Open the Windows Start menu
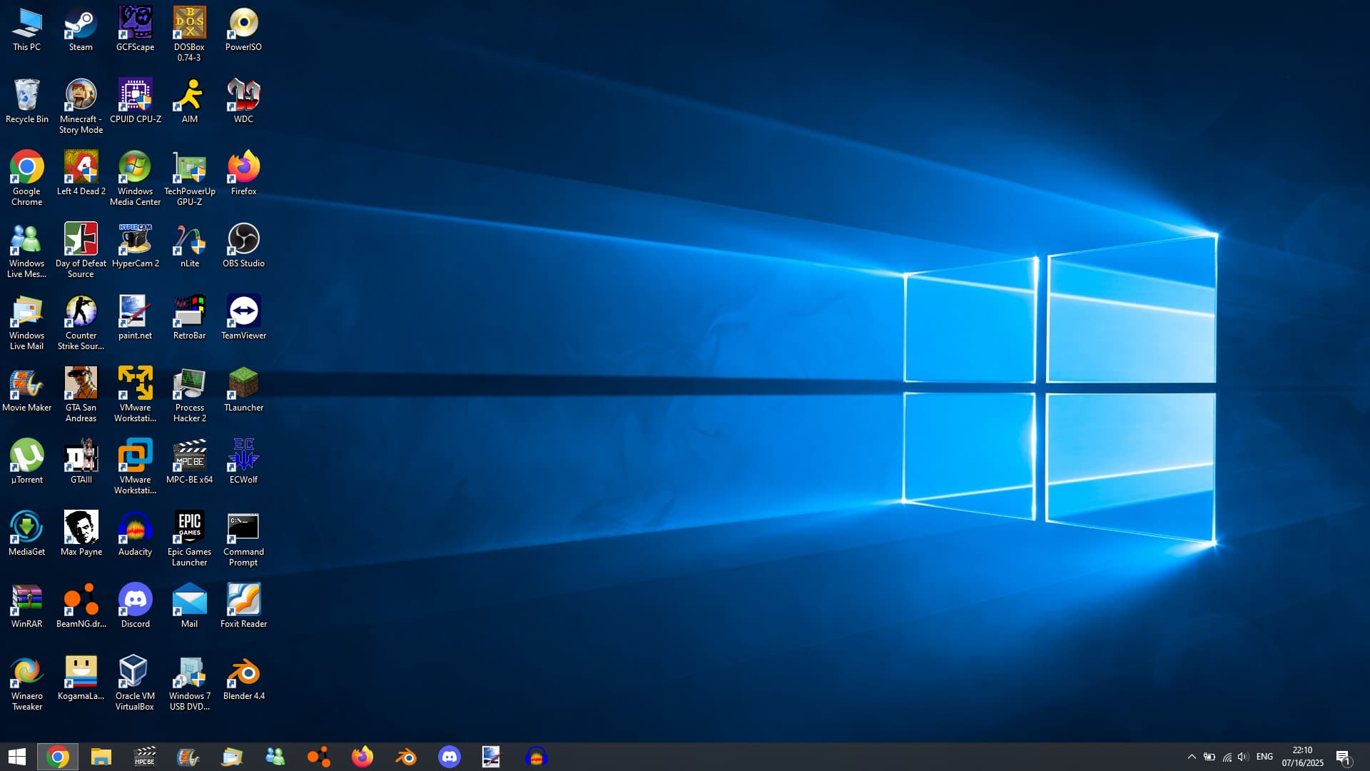The width and height of the screenshot is (1370, 771). 17,757
